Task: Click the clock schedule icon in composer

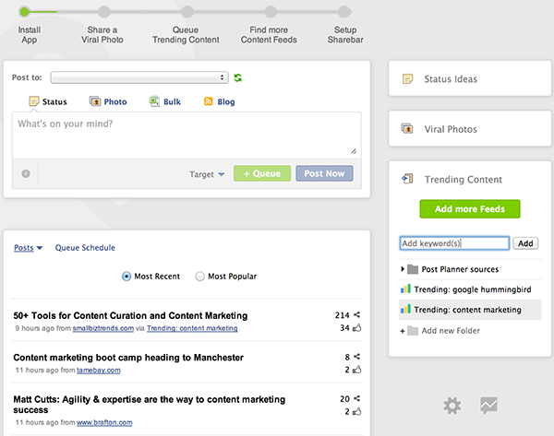Action: [x=26, y=173]
